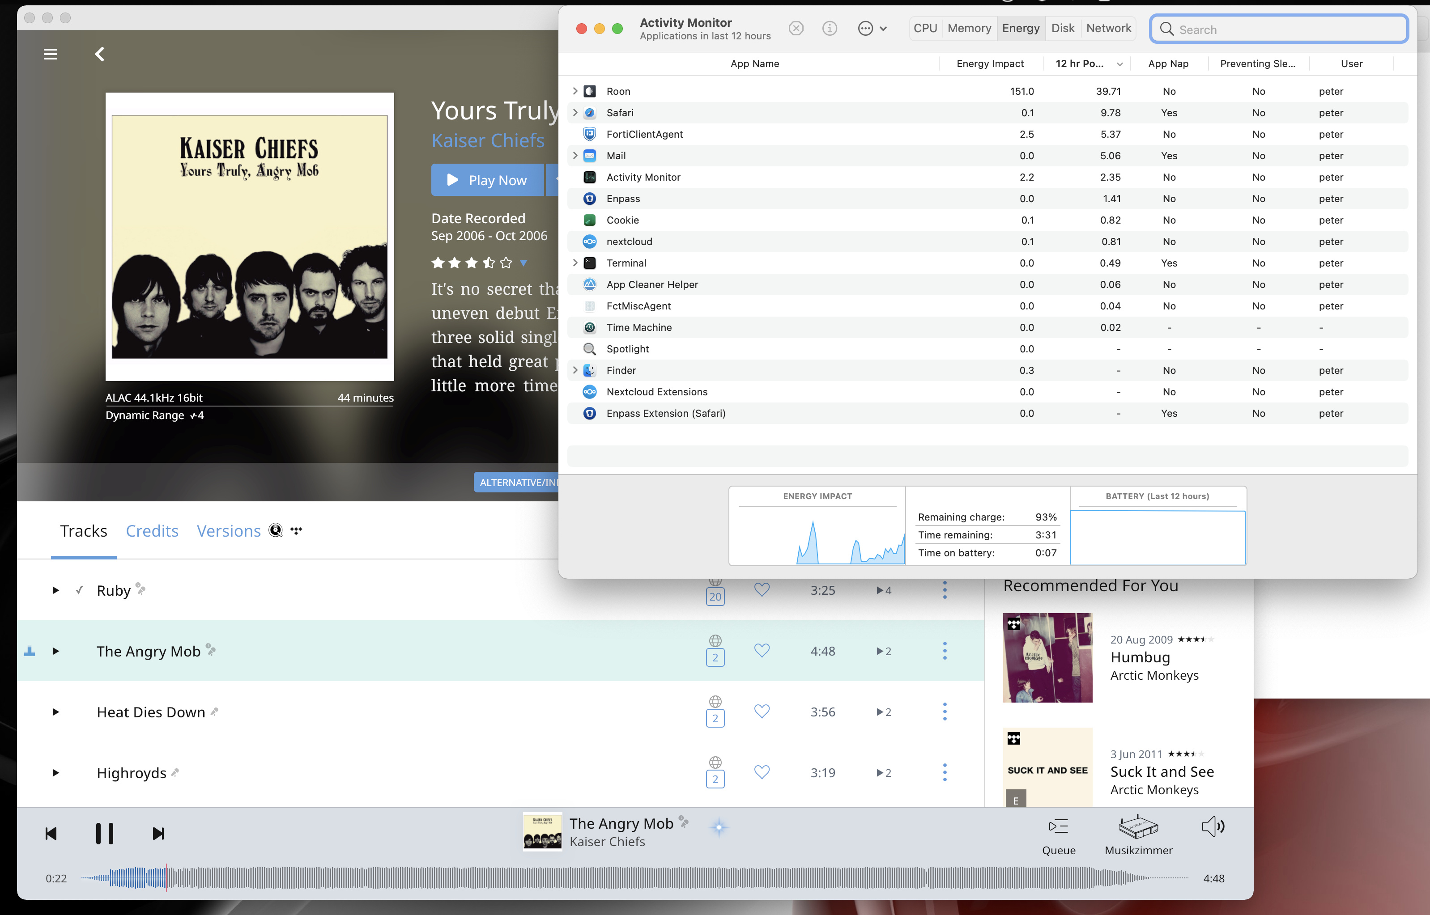The width and height of the screenshot is (1430, 915).
Task: Open Versions tab in Roon
Action: click(228, 530)
